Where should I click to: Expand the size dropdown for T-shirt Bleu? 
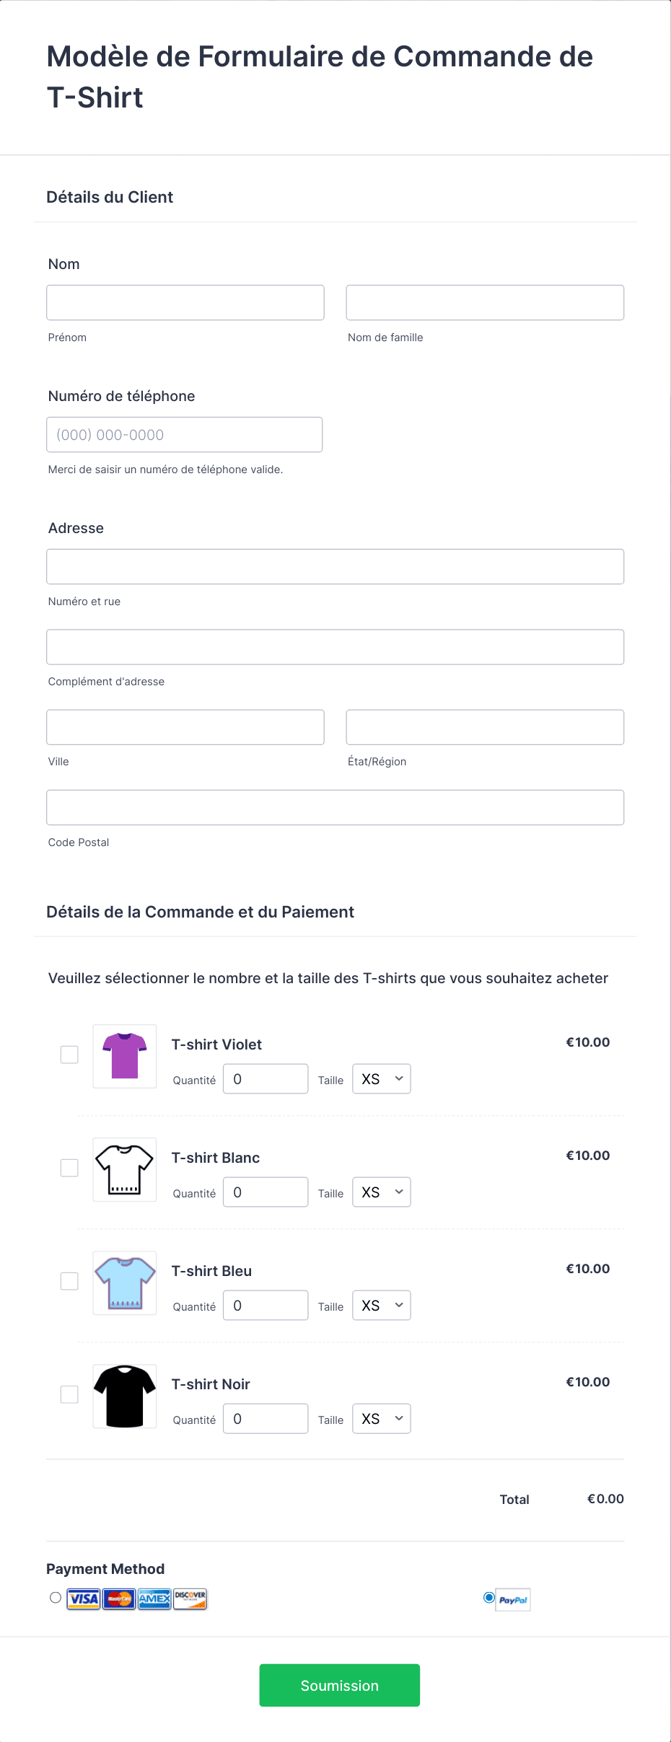pyautogui.click(x=382, y=1306)
